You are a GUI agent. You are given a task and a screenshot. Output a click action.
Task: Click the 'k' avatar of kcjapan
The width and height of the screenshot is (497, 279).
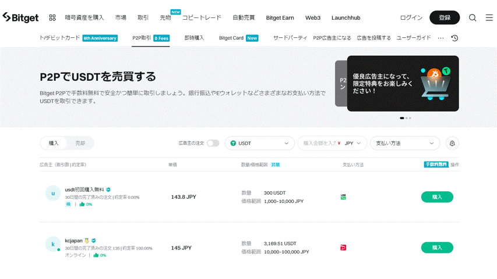(53, 244)
